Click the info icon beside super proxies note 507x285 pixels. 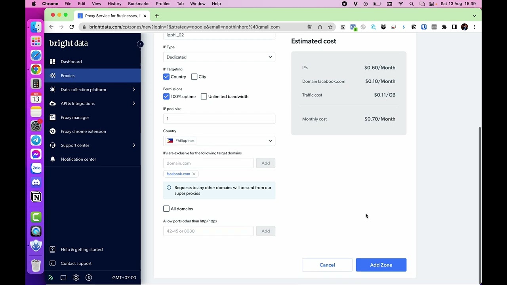coord(169,188)
